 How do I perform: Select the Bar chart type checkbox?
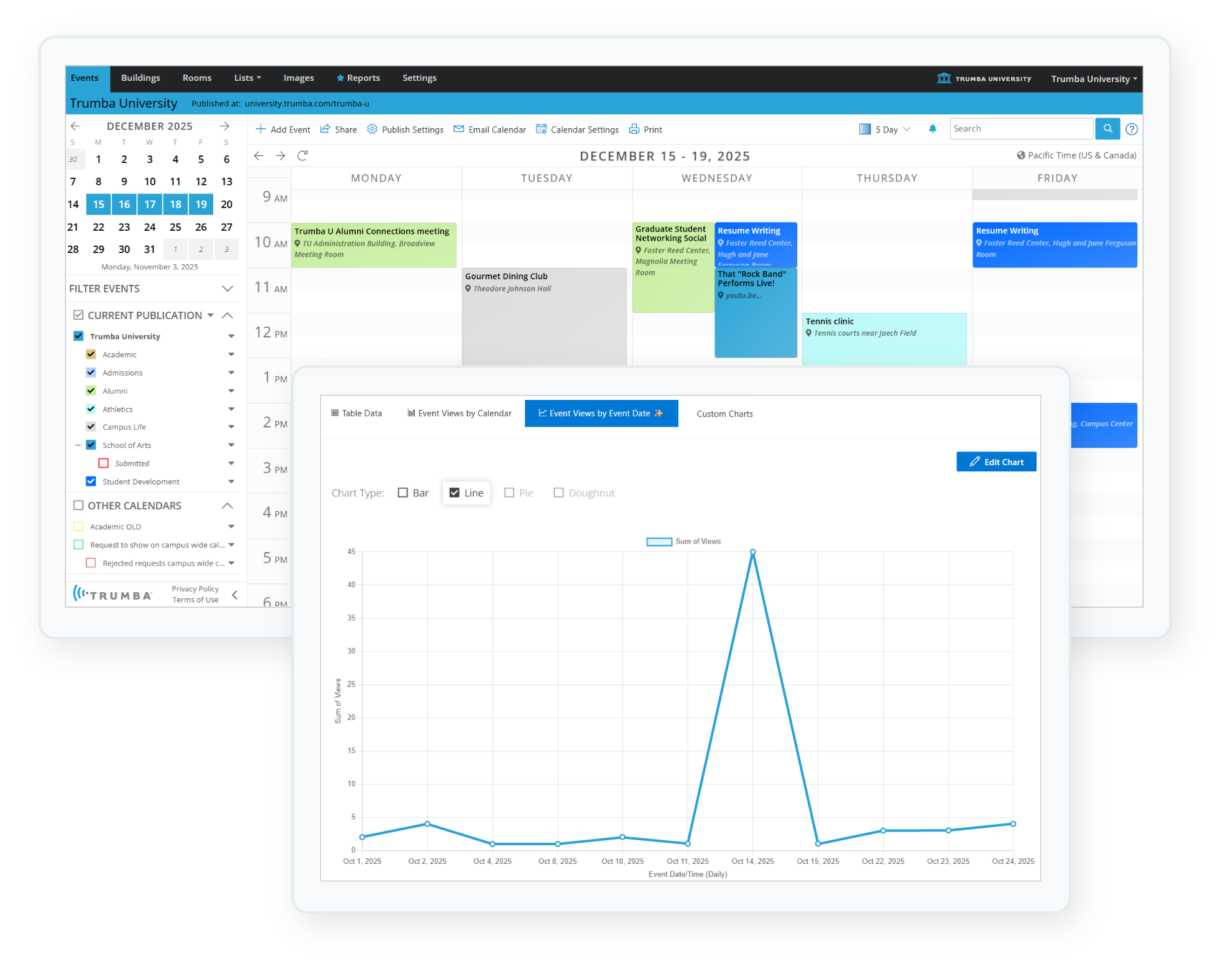(x=403, y=493)
